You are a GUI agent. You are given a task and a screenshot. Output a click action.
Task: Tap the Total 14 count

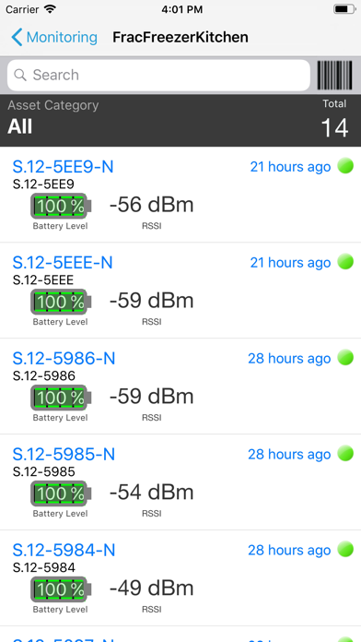click(x=334, y=119)
